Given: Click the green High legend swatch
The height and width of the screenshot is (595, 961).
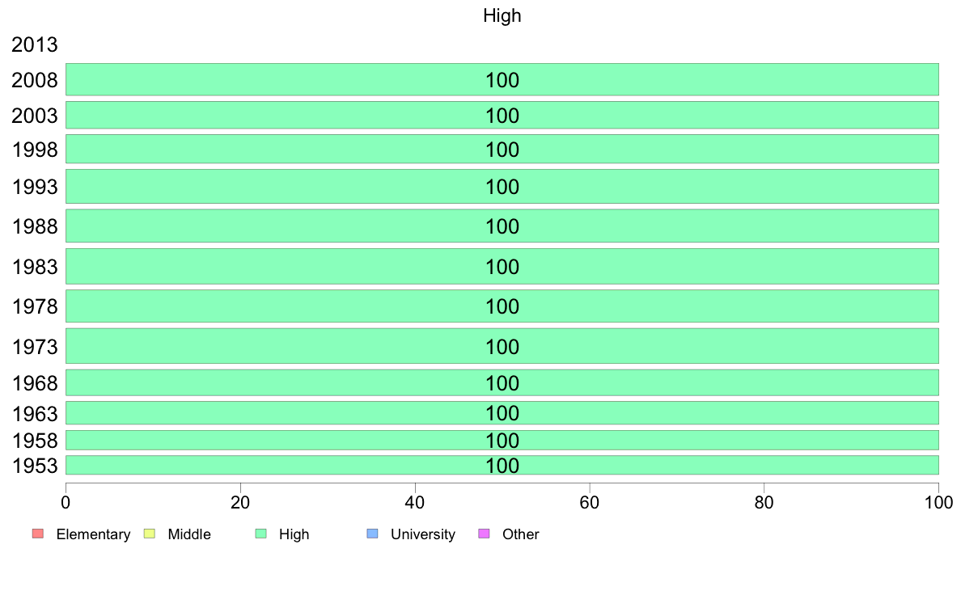Looking at the screenshot, I should pos(261,534).
